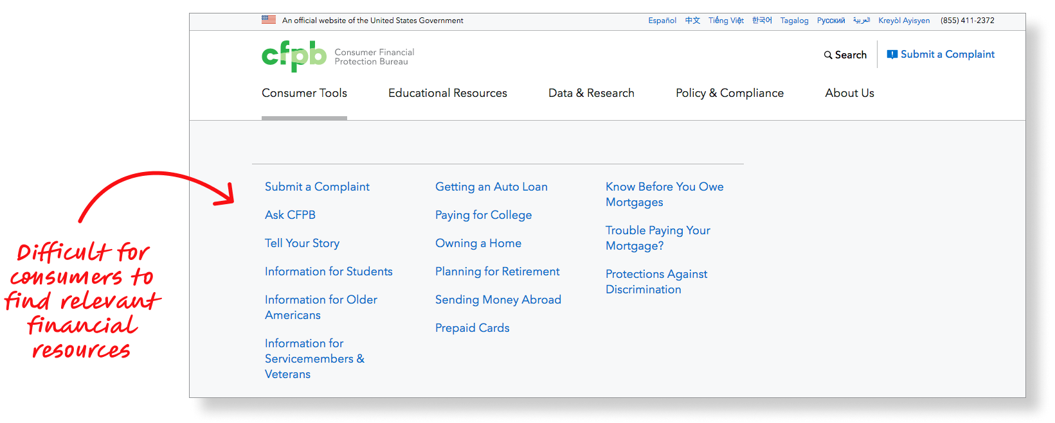This screenshot has height=423, width=1055.
Task: Open Protections Against Discrimination
Action: point(656,282)
